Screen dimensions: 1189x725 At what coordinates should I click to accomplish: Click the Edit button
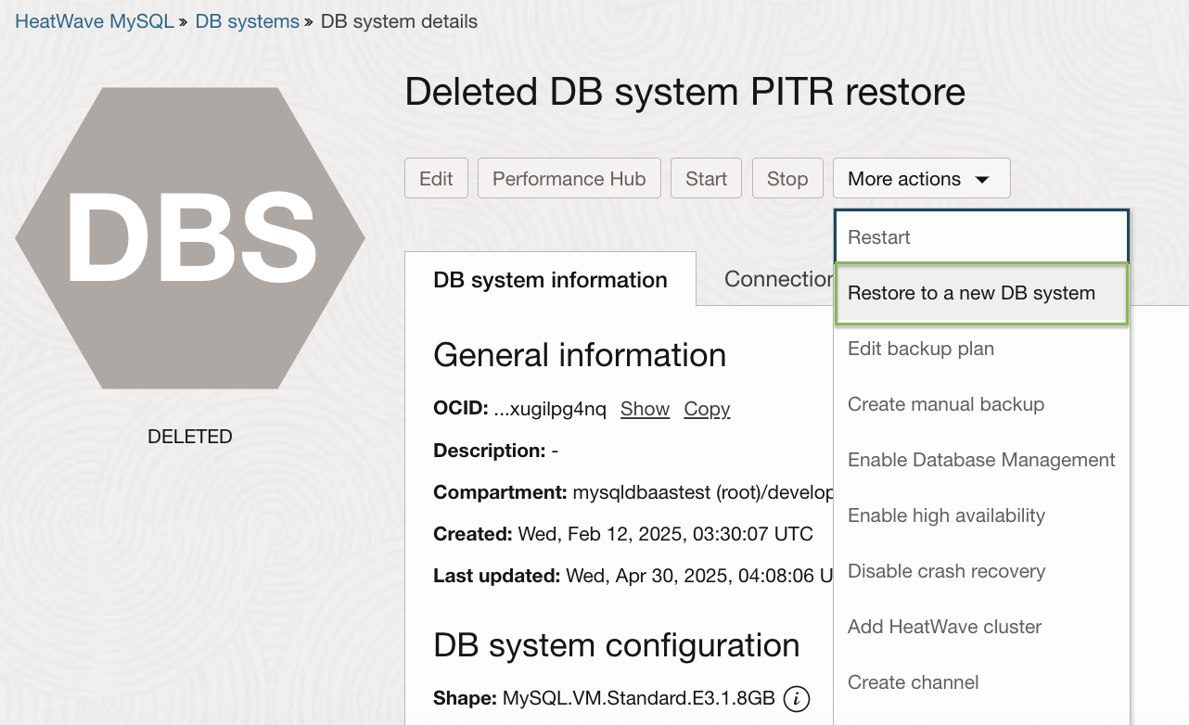tap(436, 178)
